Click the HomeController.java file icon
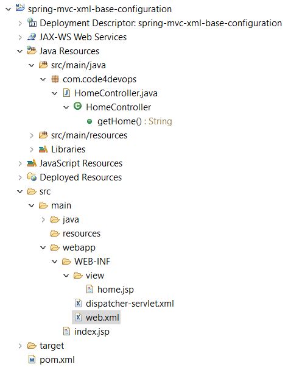288x367 pixels. pyautogui.click(x=66, y=93)
